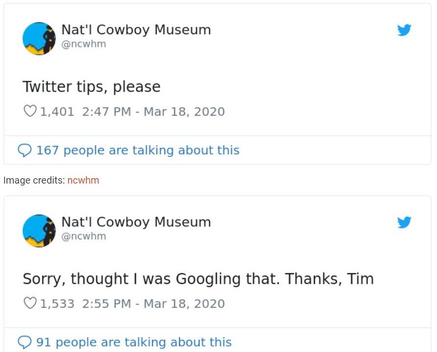This screenshot has height=352, width=437.
Task: Like the "Sorry, thought I was Googling" tweet heart
Action: 30,304
